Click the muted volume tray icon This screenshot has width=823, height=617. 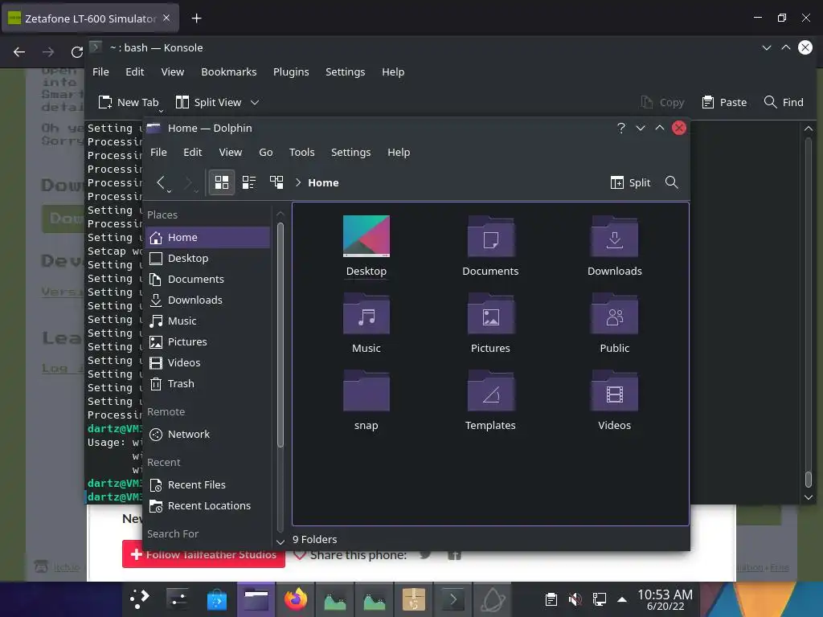point(575,599)
